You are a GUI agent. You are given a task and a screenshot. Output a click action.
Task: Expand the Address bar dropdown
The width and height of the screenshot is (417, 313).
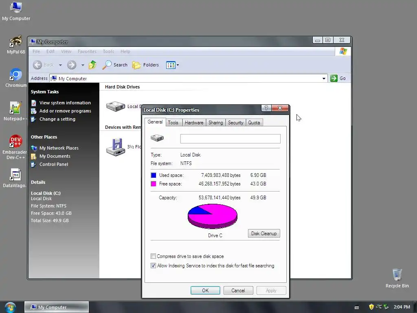(x=324, y=78)
